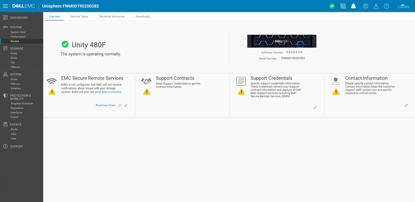The height and width of the screenshot is (202, 415).
Task: Go to the Downloads tab
Action: click(x=143, y=17)
